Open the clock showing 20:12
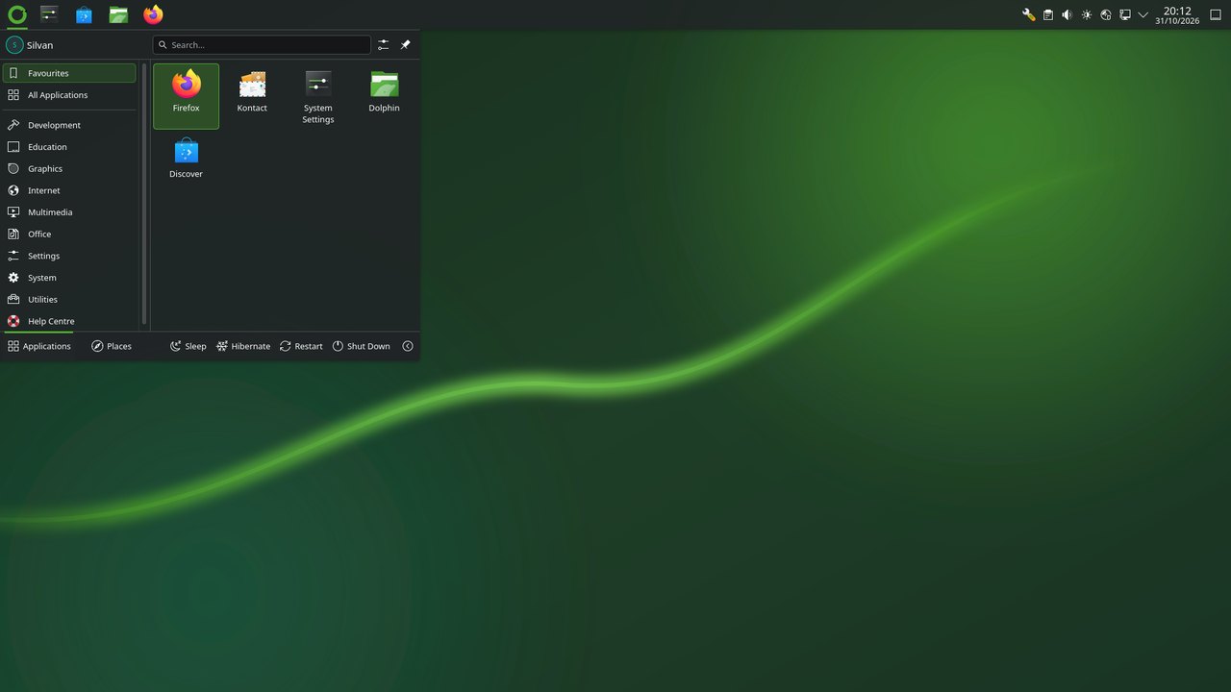The height and width of the screenshot is (692, 1231). (1177, 14)
